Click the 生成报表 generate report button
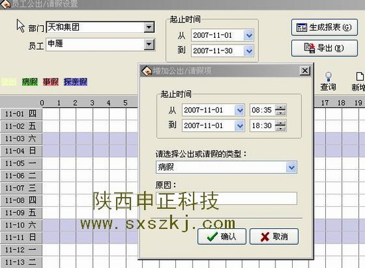365x268 pixels. (325, 27)
